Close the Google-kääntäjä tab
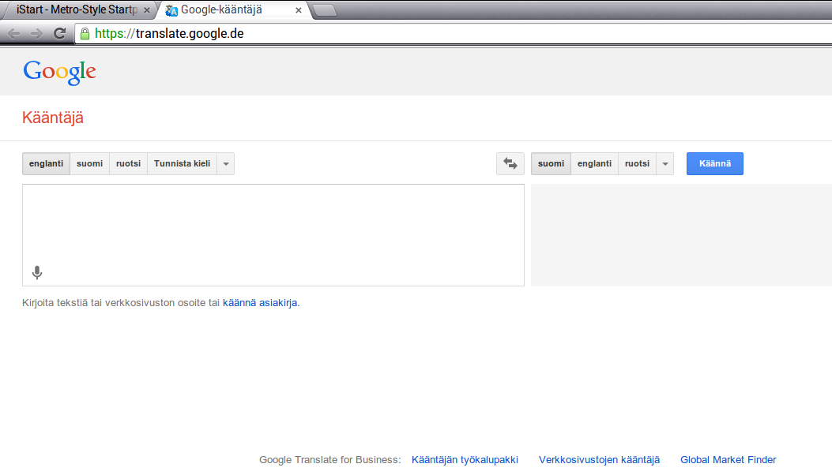This screenshot has height=475, width=832. pyautogui.click(x=299, y=10)
